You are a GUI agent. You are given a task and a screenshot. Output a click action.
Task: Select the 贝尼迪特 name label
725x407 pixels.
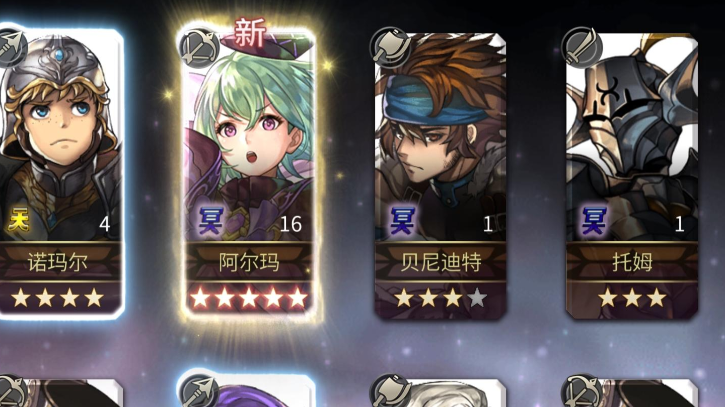[441, 262]
